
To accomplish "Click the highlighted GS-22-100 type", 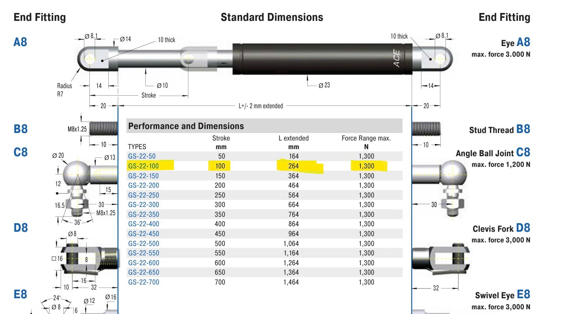I will (x=143, y=166).
